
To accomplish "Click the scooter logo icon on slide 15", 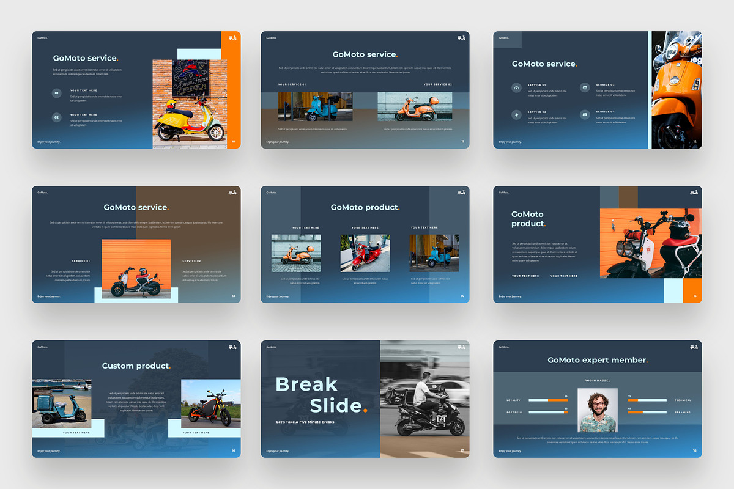I will click(x=694, y=192).
